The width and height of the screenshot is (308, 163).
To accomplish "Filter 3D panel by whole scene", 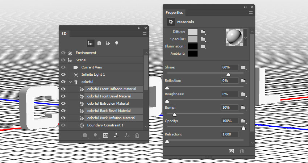I will click(90, 43).
